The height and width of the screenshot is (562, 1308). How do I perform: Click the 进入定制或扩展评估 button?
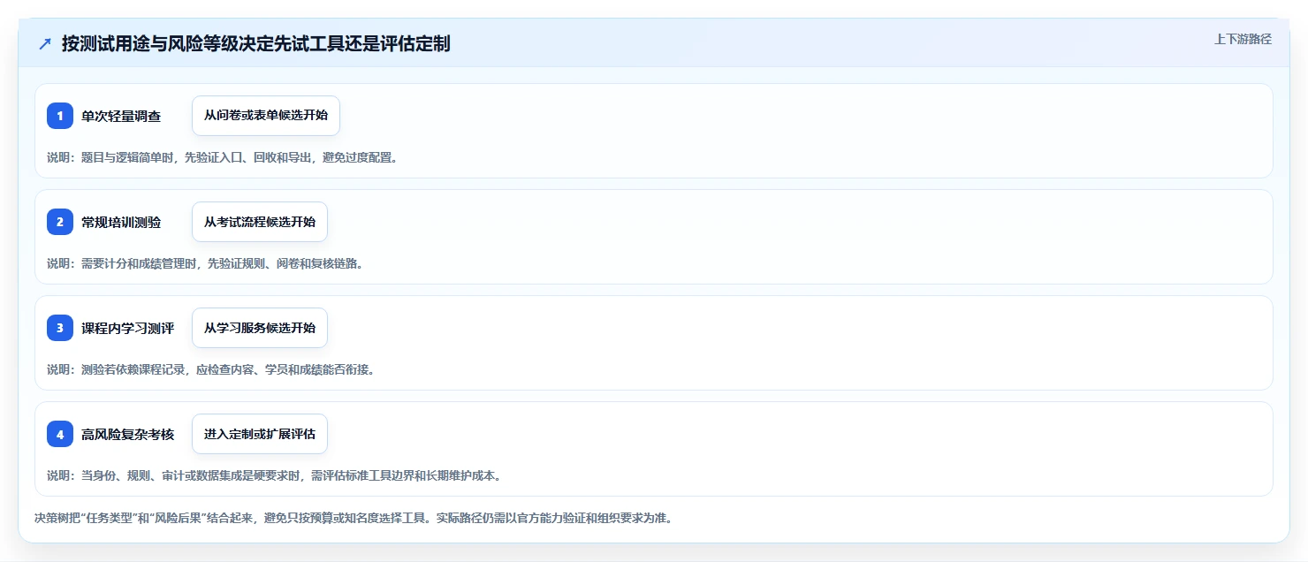coord(260,434)
